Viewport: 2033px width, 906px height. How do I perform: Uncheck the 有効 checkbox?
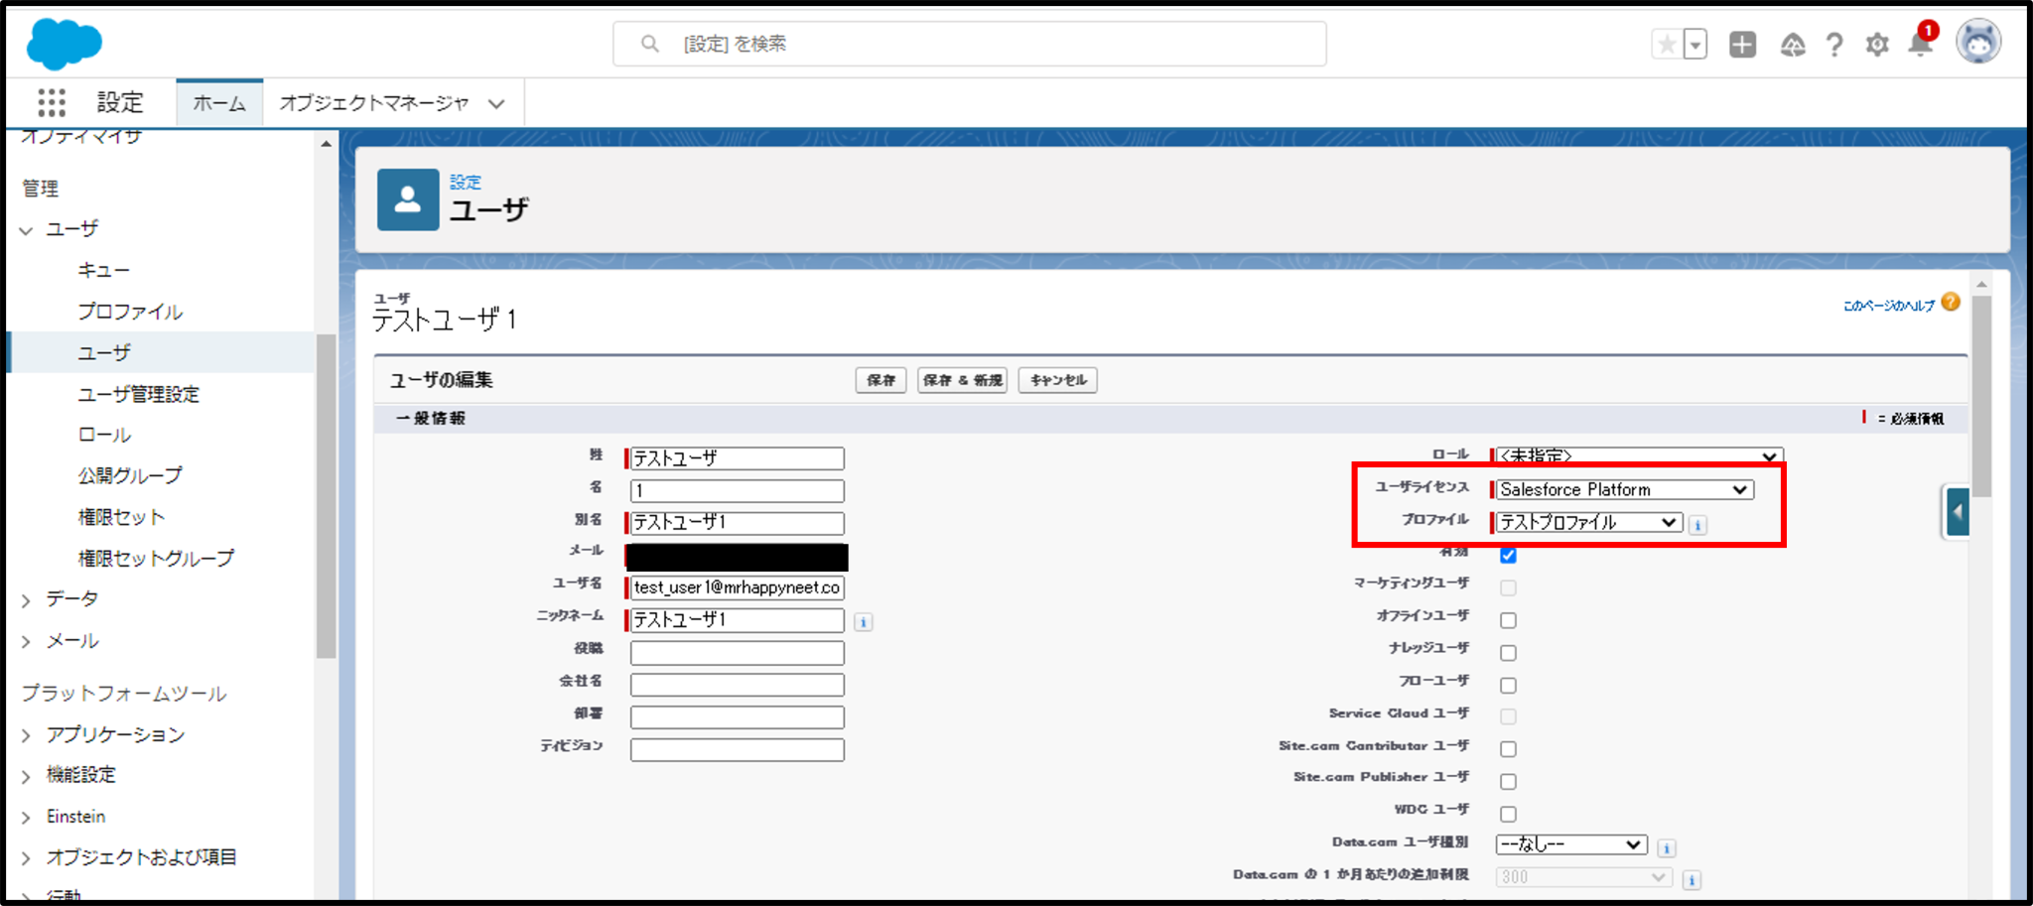coord(1508,556)
